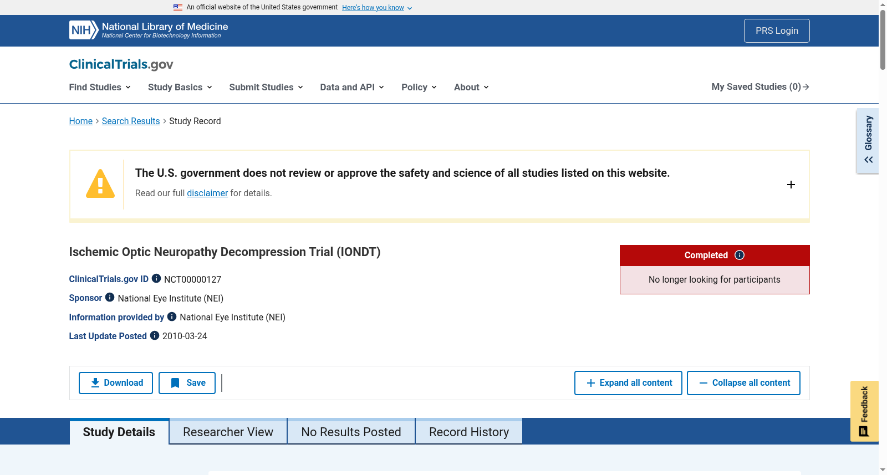Click the US flag icon

coord(178,7)
